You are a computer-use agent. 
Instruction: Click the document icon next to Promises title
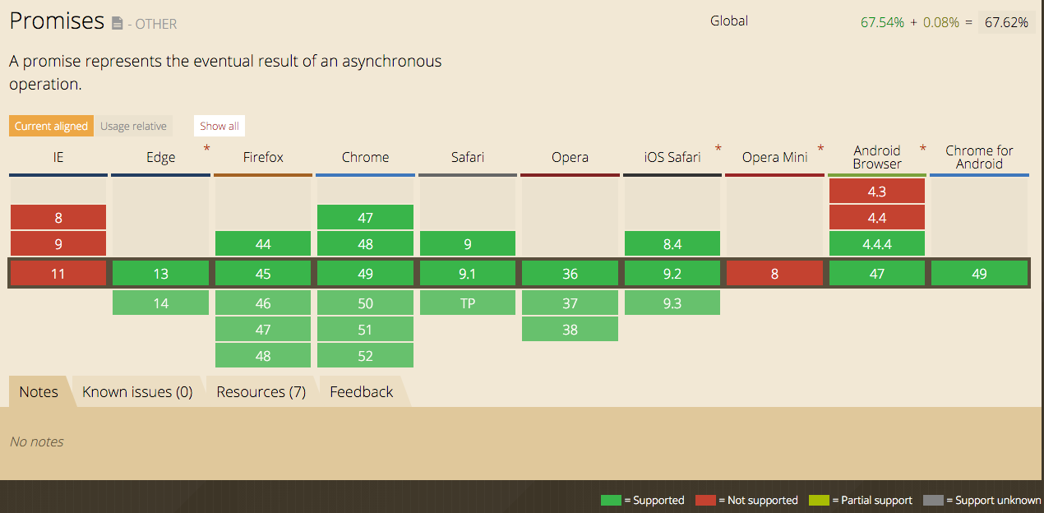(118, 24)
